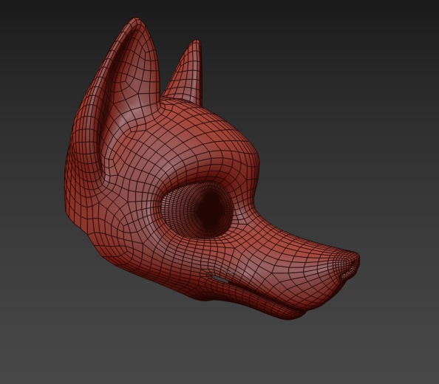Click the gray hole at the mouth corner
Screen dimensions: 439x384
[219, 279]
